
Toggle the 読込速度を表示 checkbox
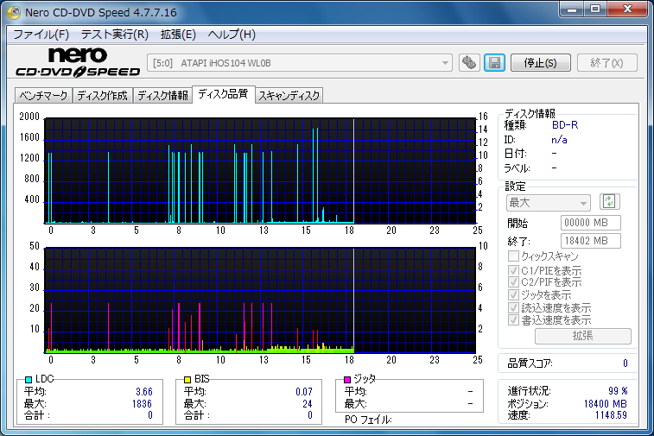[x=513, y=307]
